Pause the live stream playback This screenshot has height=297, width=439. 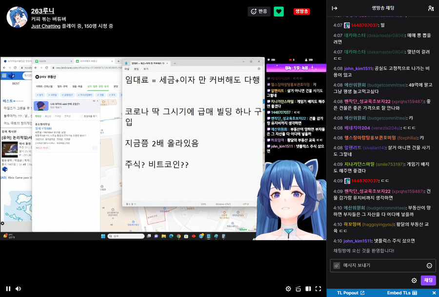point(7,288)
